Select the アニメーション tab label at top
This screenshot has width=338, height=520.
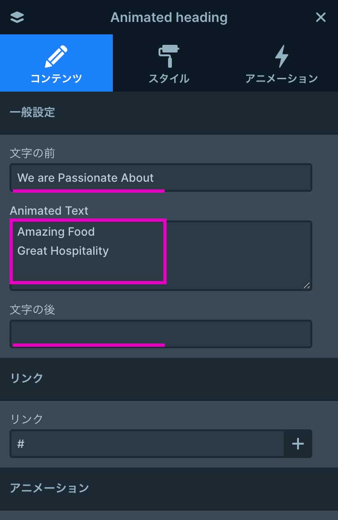281,79
